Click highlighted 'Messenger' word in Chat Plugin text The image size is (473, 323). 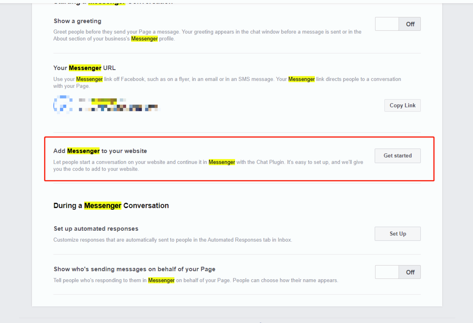coord(222,162)
